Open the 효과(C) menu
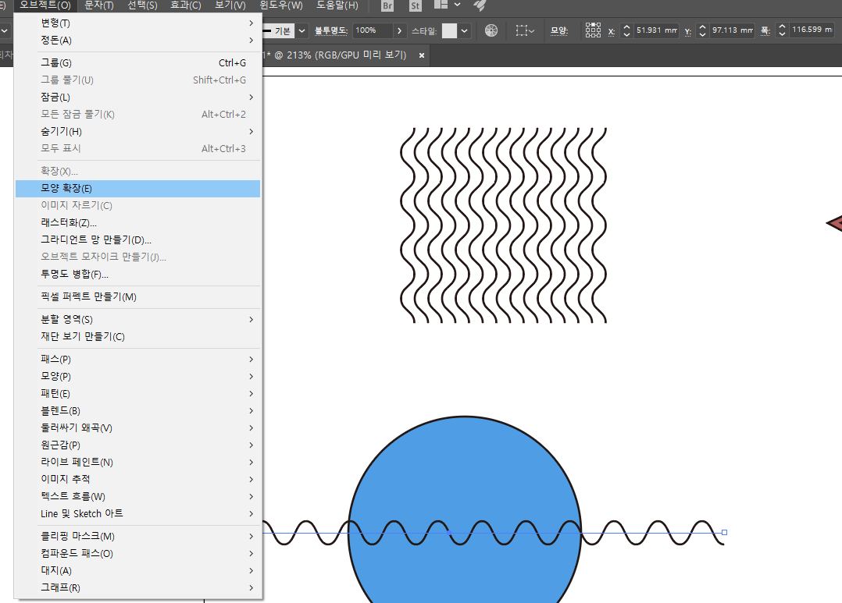842x603 pixels. tap(186, 5)
